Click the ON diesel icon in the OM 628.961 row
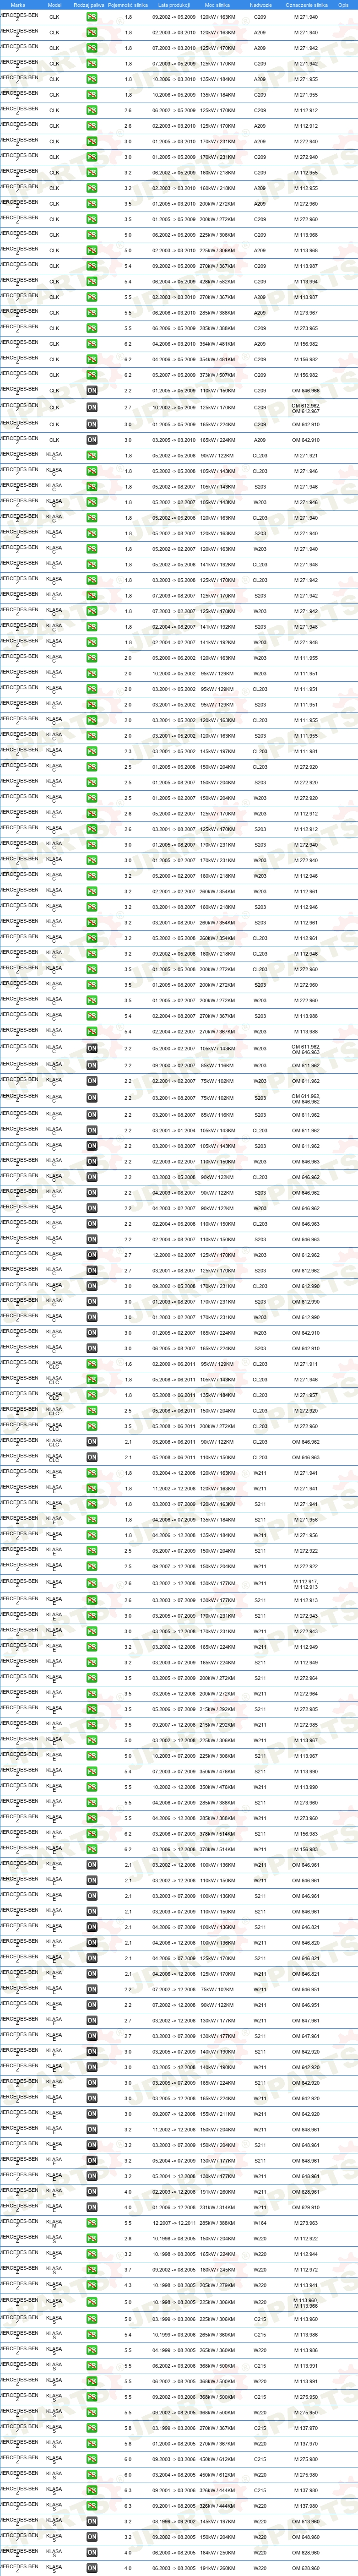Image resolution: width=358 pixels, height=2576 pixels. tap(91, 2191)
